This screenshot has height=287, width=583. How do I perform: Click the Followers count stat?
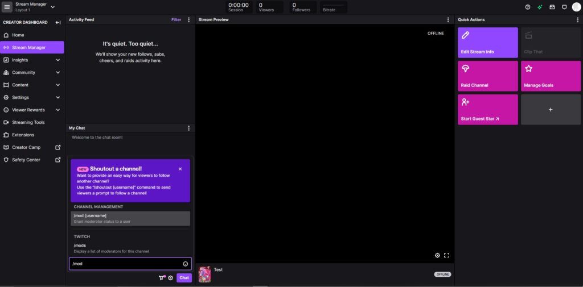pos(303,7)
